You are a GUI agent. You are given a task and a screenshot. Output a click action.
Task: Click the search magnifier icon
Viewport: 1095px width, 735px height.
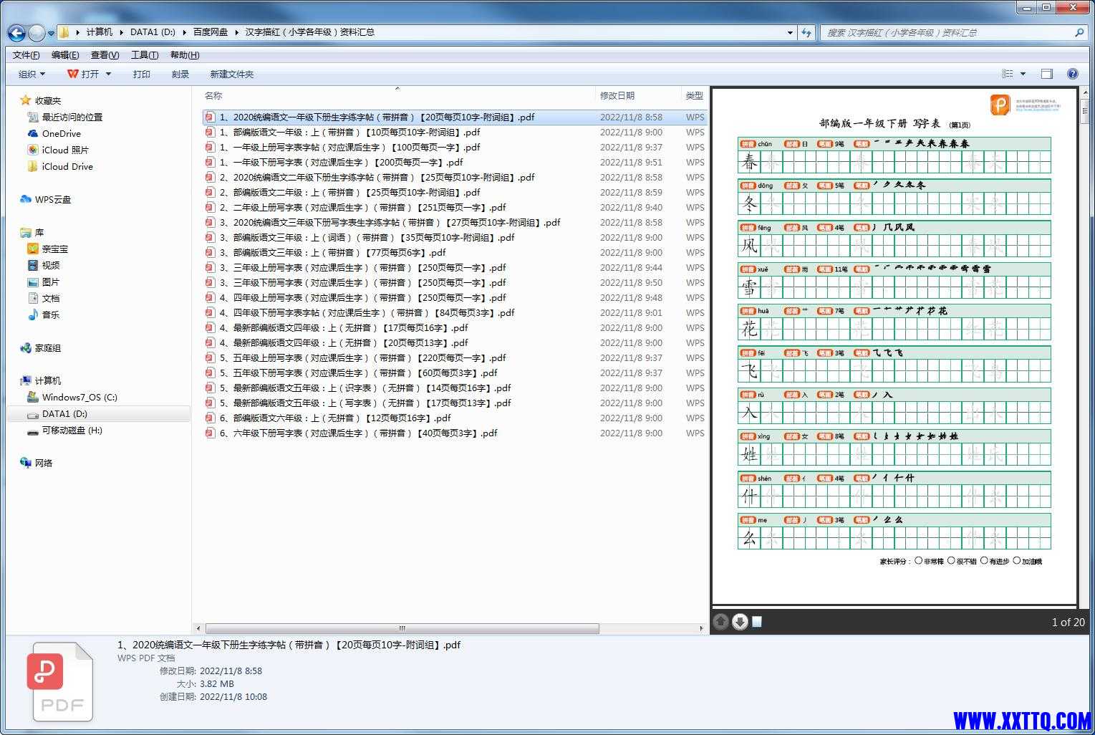(x=1079, y=32)
